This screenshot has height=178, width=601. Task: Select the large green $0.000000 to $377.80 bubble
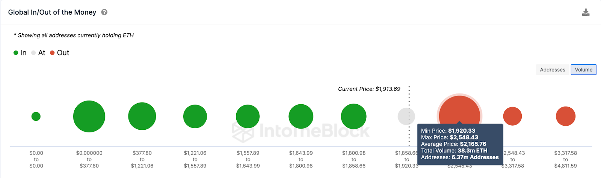(x=89, y=116)
